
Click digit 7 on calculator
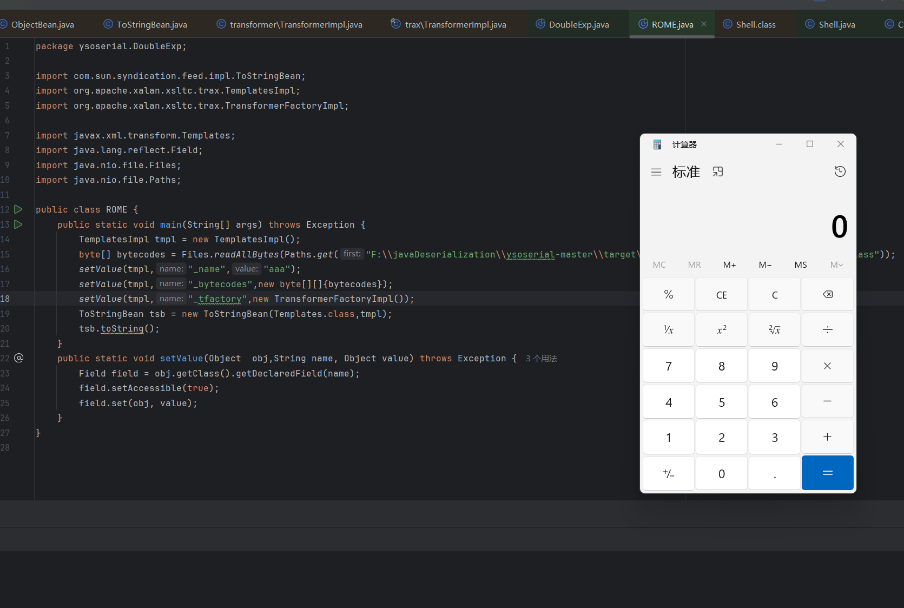tap(669, 366)
